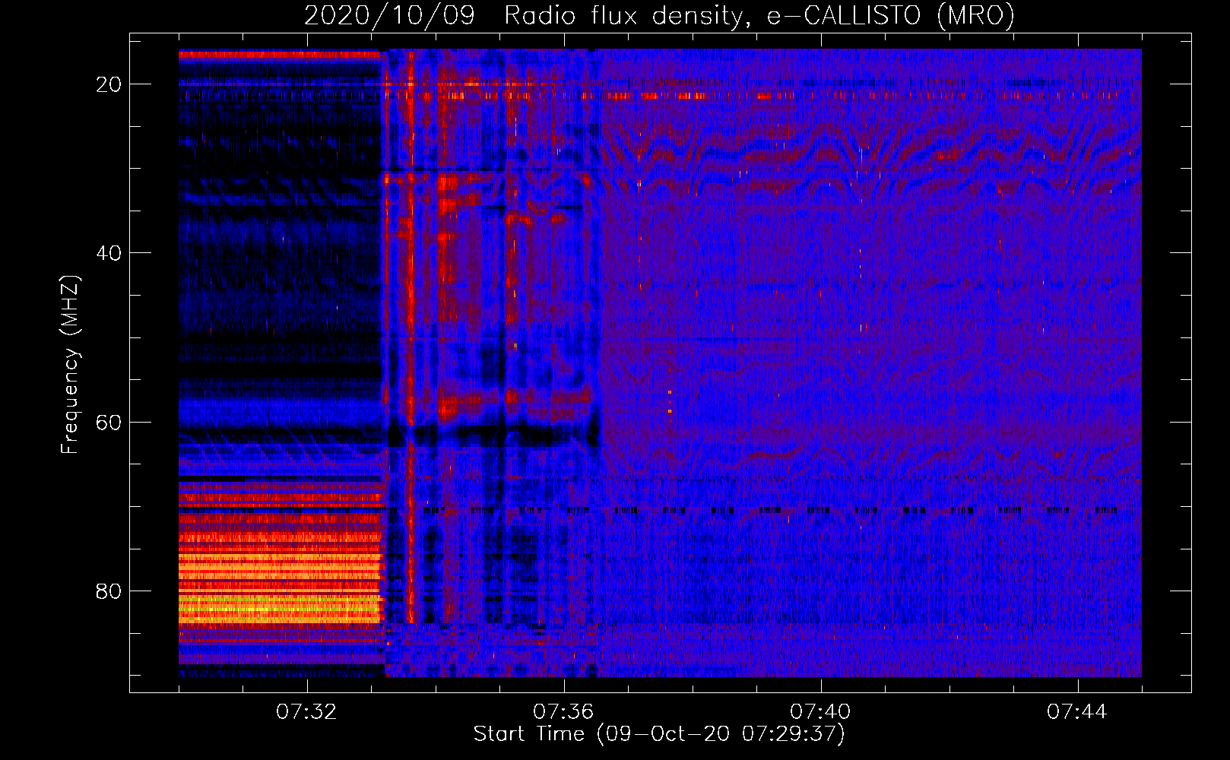The width and height of the screenshot is (1230, 760).
Task: Click the plot title '2020/10/09 Radio flux density, e-CALLISTO (MRO)'
Action: pyautogui.click(x=659, y=15)
